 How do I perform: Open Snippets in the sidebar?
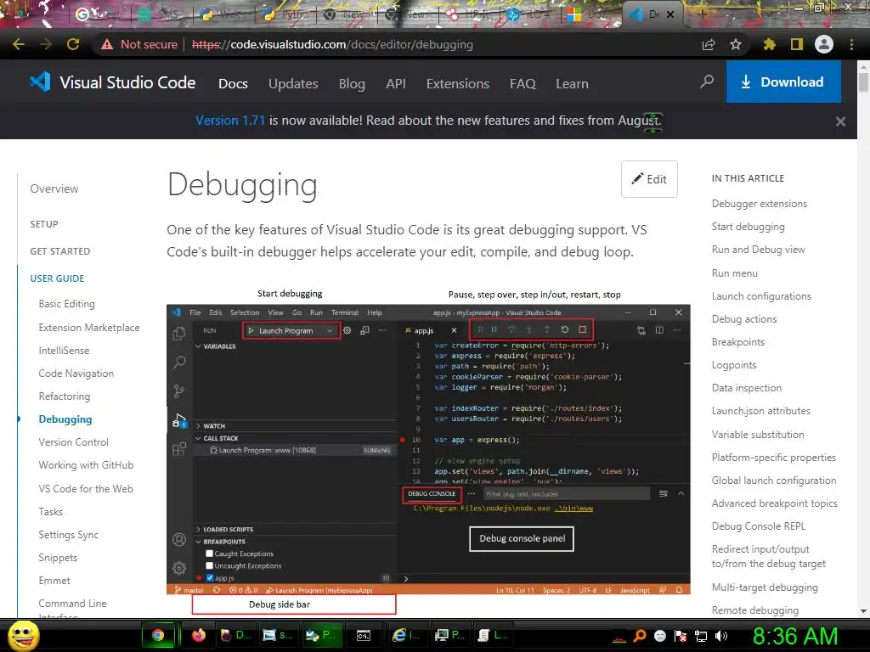coord(58,558)
